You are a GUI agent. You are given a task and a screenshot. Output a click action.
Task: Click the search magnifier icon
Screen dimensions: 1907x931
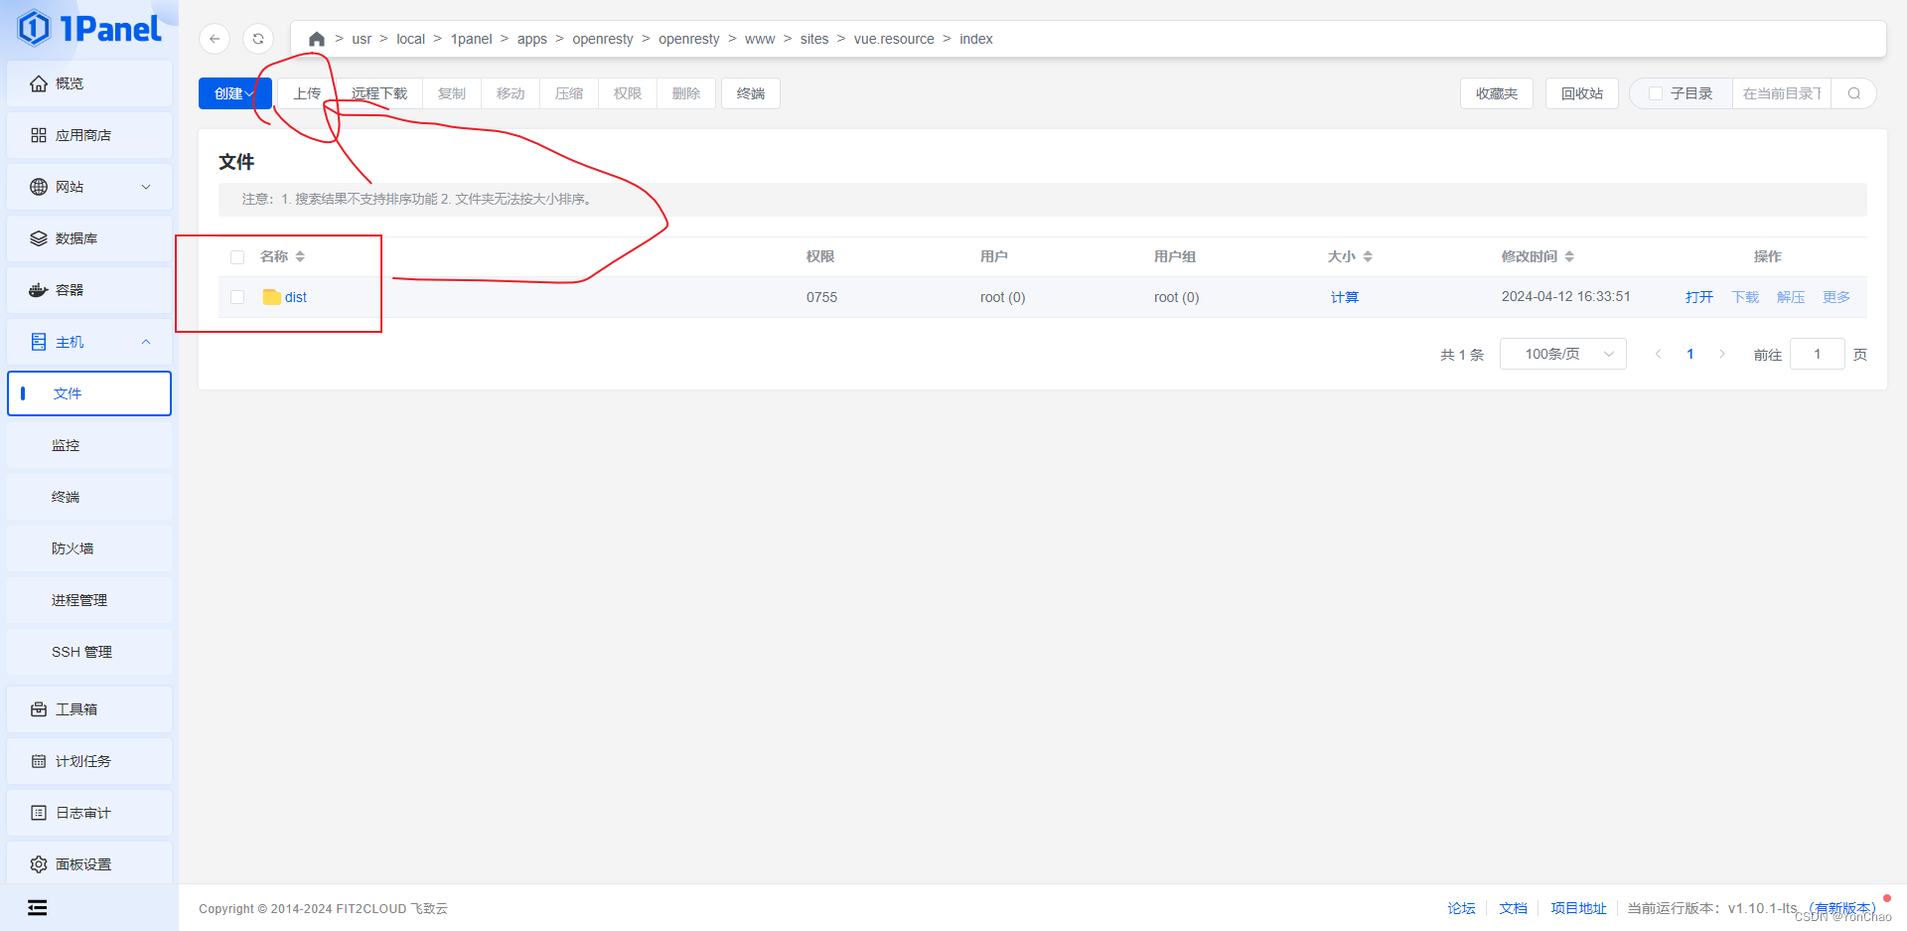(x=1854, y=93)
